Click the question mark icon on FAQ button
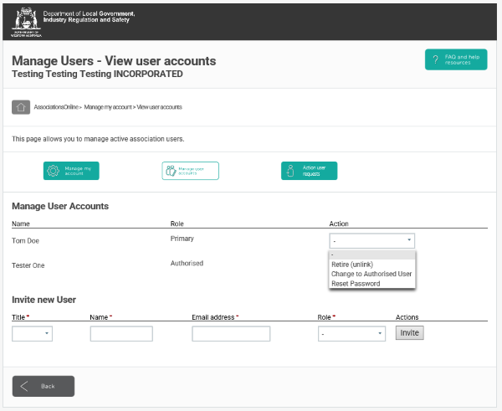 [x=435, y=59]
